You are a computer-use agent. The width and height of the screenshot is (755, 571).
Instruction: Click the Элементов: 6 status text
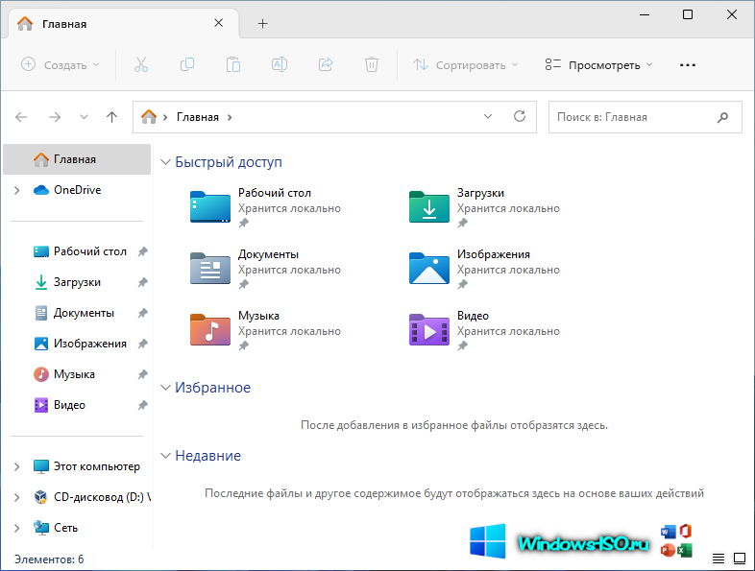pos(49,559)
